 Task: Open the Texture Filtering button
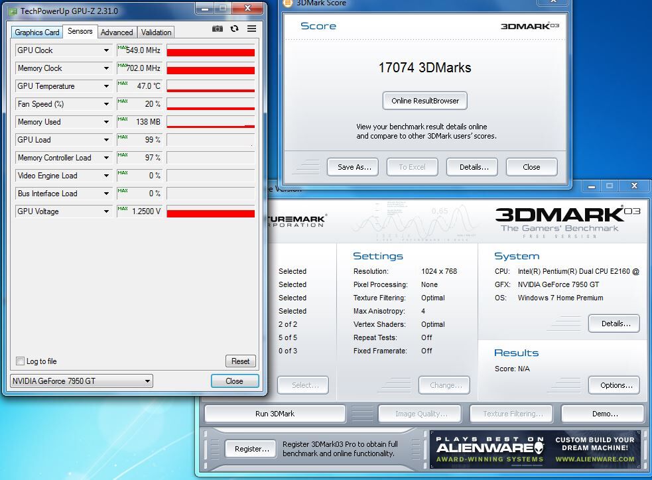pyautogui.click(x=511, y=414)
